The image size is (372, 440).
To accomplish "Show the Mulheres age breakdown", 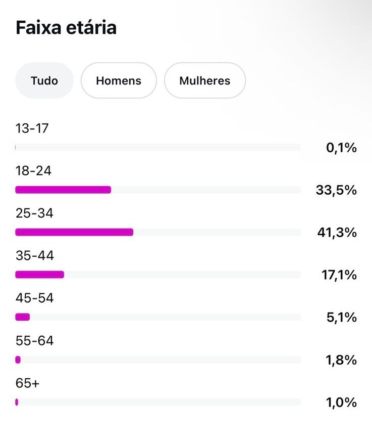I will (204, 80).
